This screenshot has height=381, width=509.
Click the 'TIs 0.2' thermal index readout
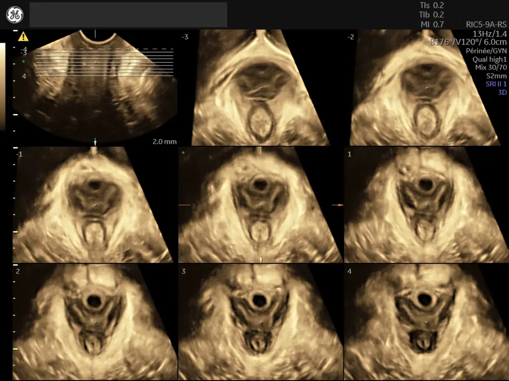pos(432,5)
